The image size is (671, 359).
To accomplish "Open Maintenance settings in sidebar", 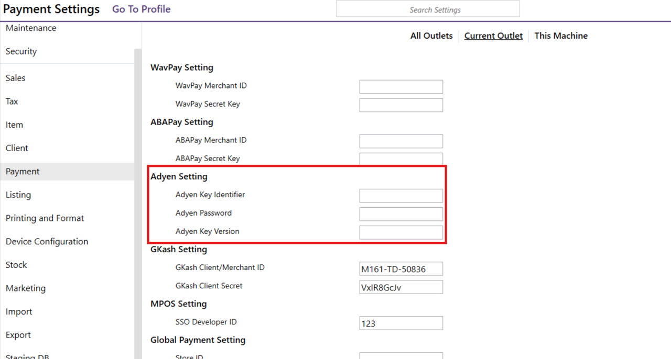I will pyautogui.click(x=31, y=28).
